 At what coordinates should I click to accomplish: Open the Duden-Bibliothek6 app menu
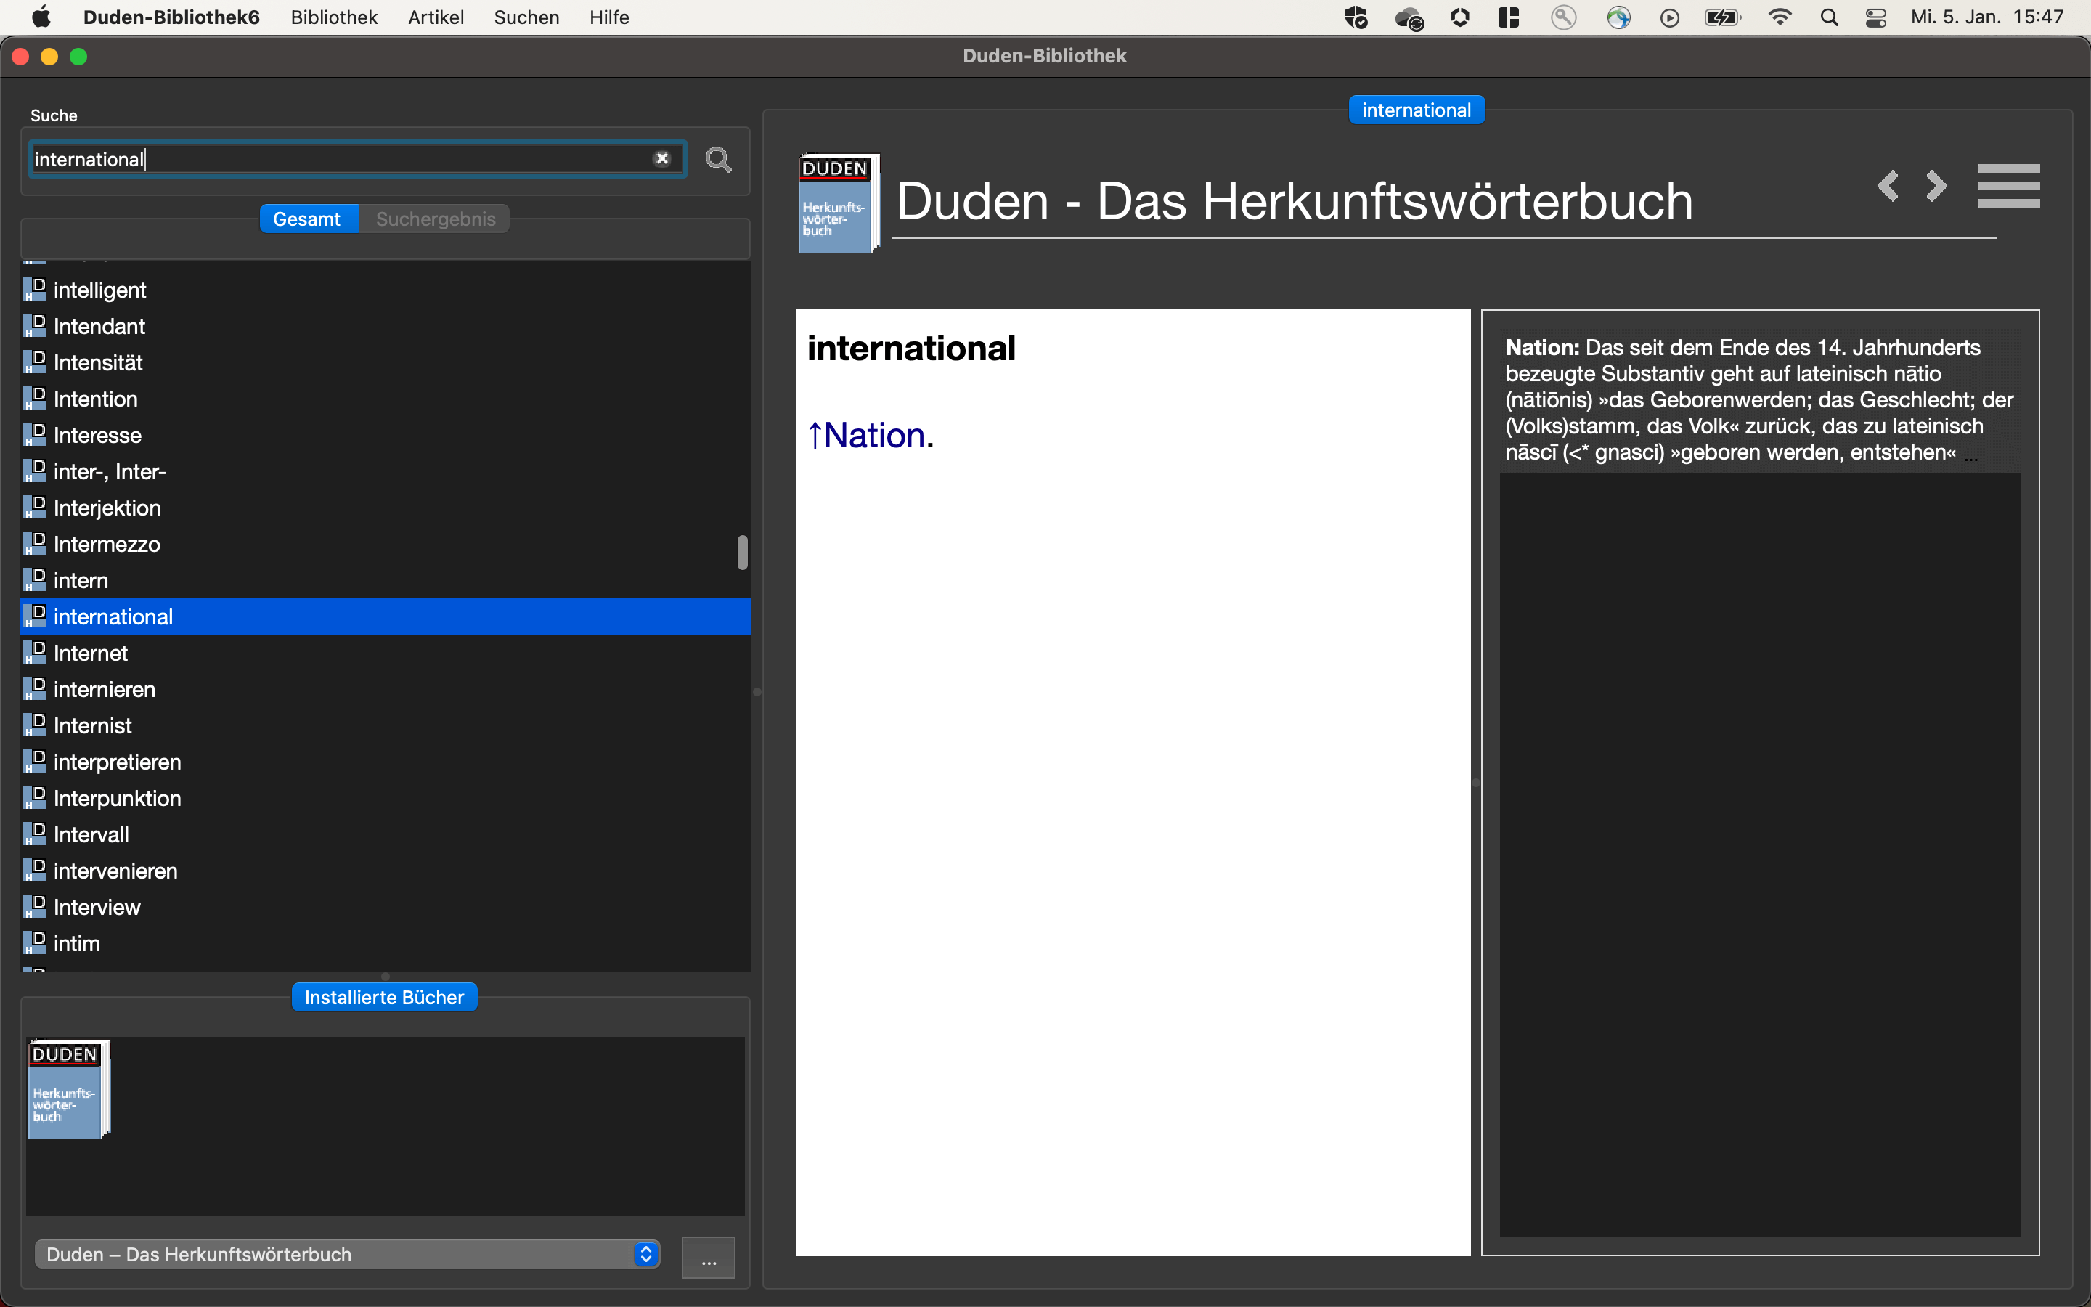point(171,17)
